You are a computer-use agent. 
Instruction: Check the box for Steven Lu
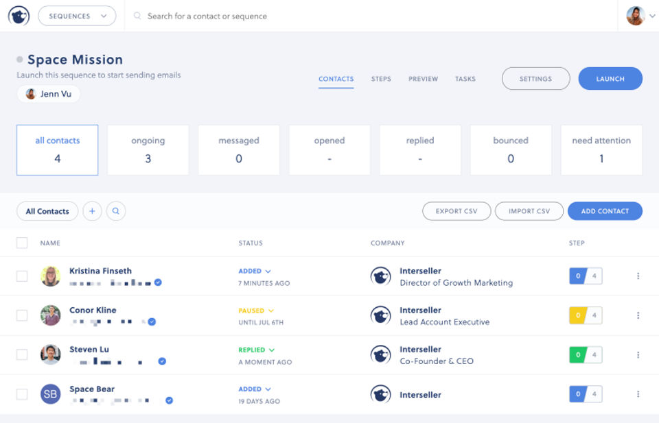click(x=22, y=354)
